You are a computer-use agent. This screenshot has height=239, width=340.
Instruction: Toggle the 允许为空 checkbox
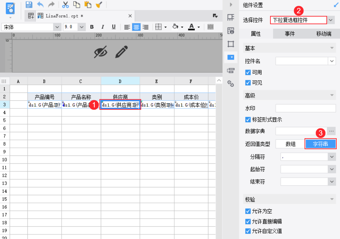point(248,211)
